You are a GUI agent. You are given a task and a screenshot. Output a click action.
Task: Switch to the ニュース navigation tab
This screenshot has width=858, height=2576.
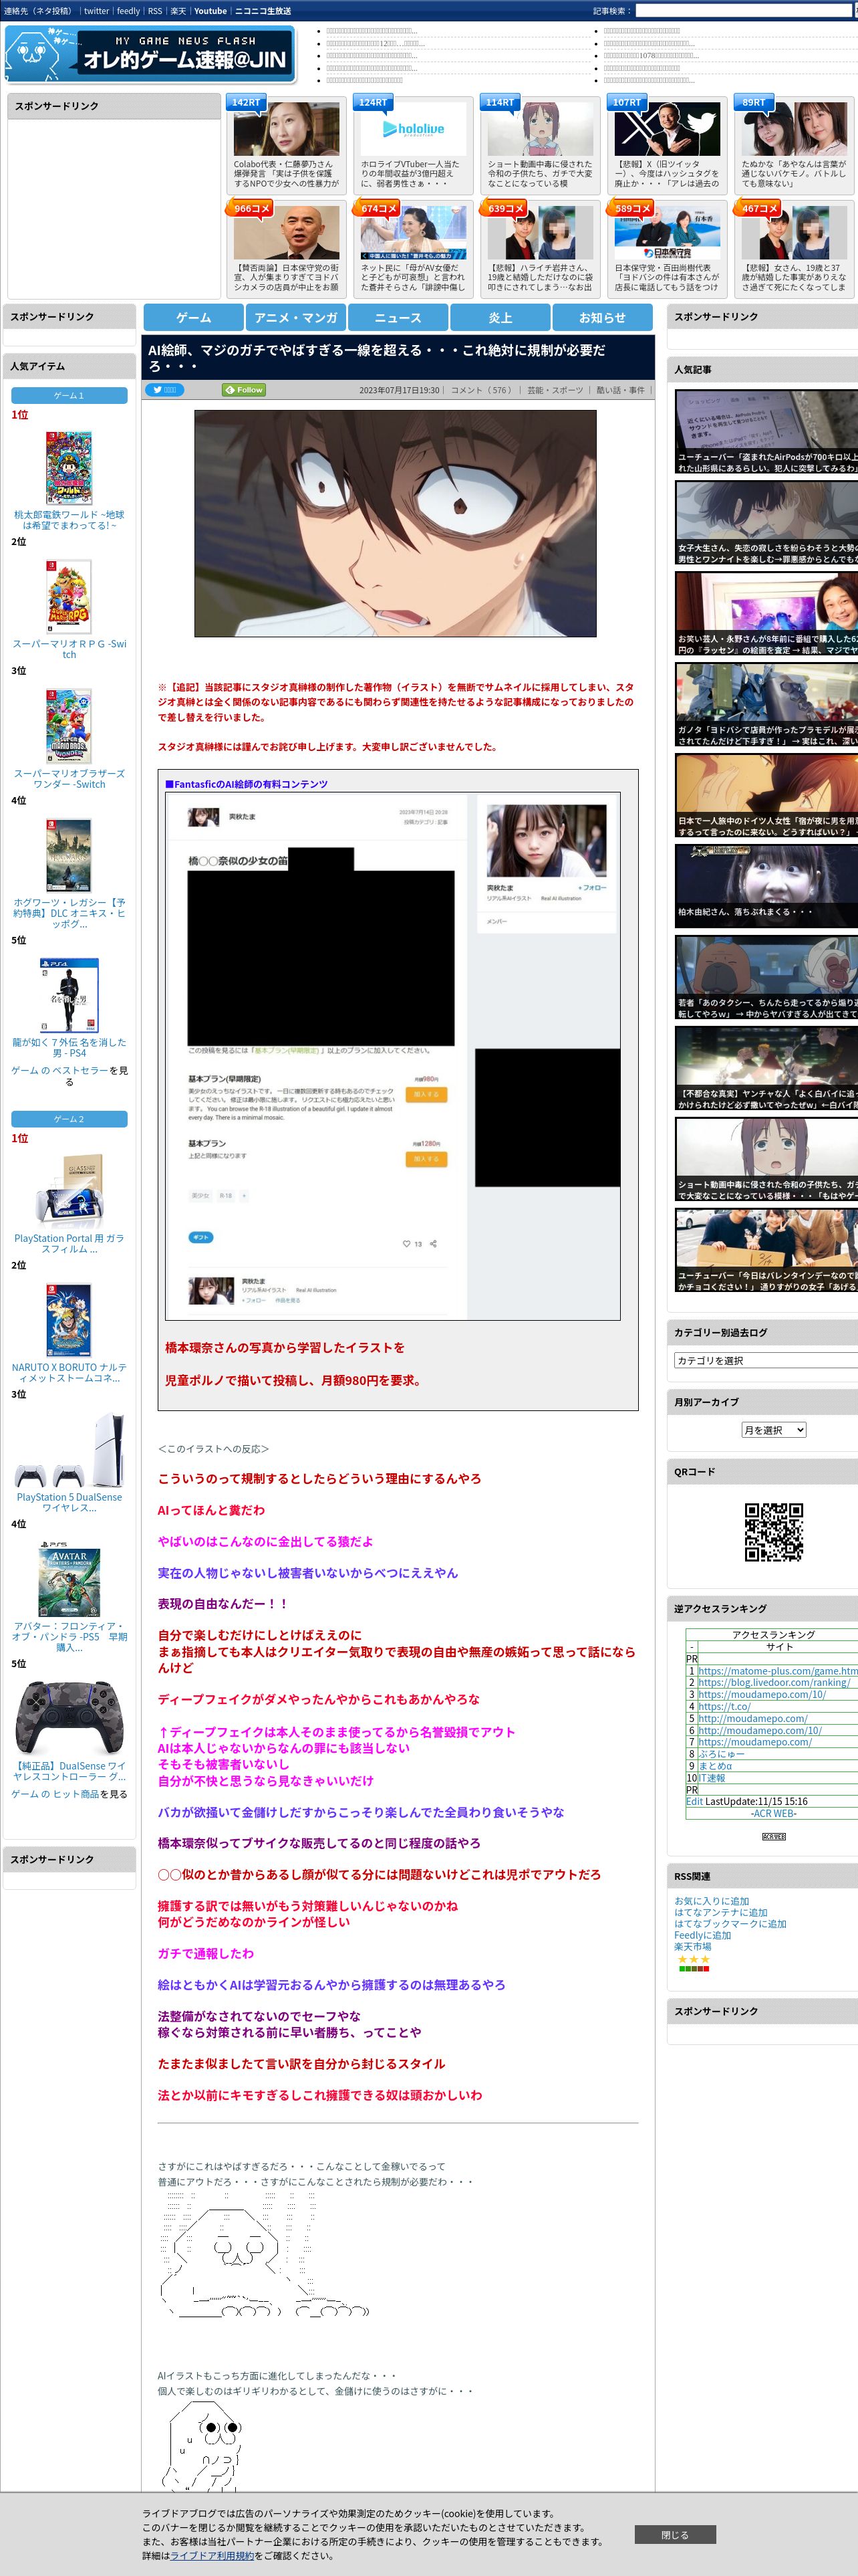click(x=398, y=317)
